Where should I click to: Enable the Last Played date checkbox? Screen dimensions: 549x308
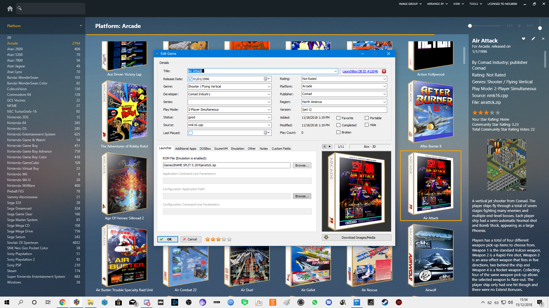(191, 133)
